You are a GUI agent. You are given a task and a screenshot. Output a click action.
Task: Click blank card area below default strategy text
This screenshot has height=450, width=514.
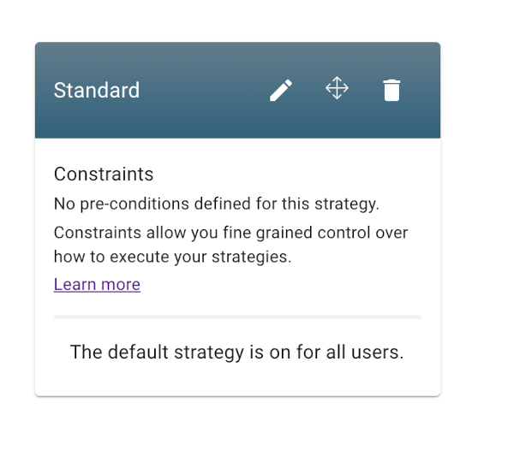[x=237, y=380]
